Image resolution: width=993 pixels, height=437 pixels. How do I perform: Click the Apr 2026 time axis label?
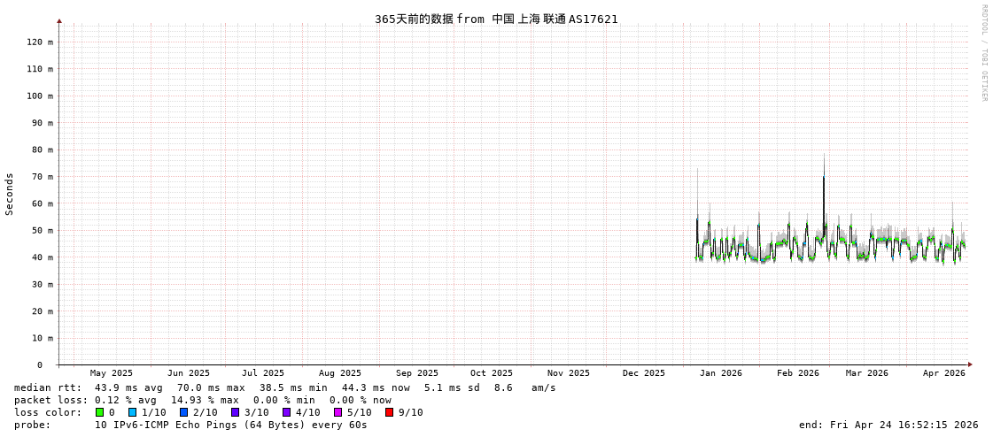943,373
